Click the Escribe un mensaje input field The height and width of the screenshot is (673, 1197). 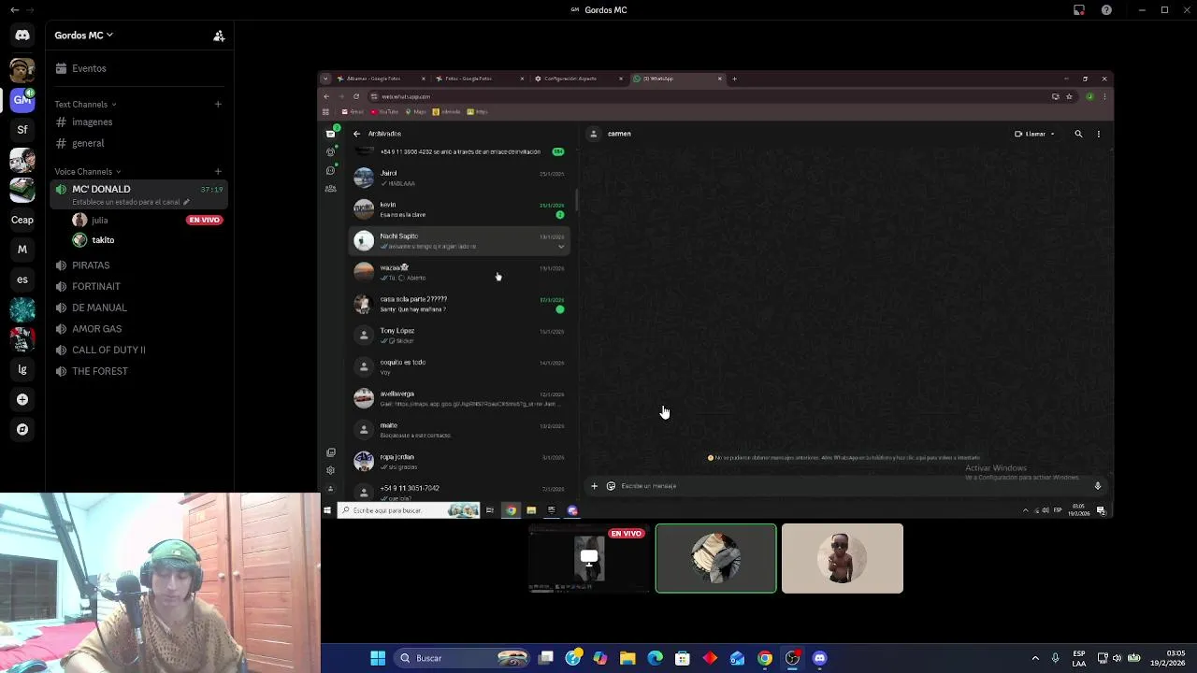point(851,486)
